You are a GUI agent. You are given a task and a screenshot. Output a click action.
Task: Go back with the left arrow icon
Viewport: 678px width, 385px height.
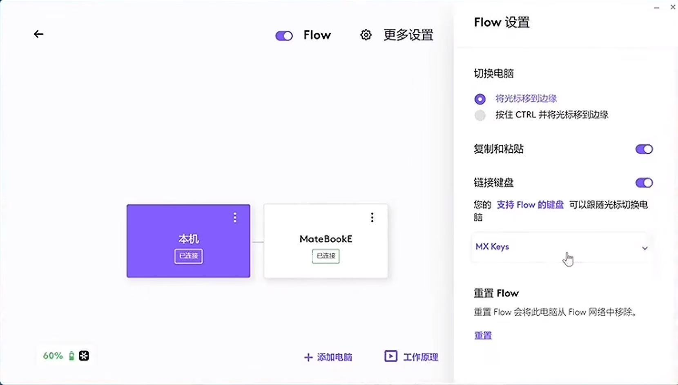click(x=38, y=34)
